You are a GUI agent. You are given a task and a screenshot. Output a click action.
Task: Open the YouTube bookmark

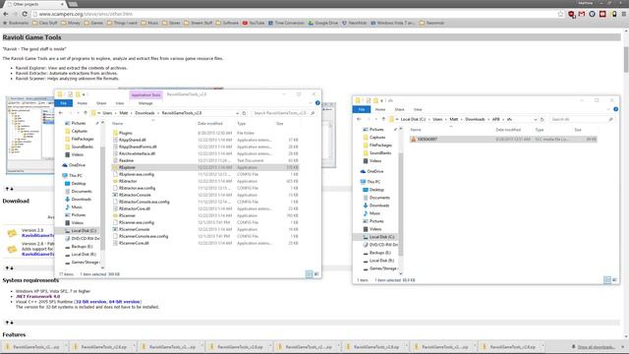pyautogui.click(x=254, y=23)
